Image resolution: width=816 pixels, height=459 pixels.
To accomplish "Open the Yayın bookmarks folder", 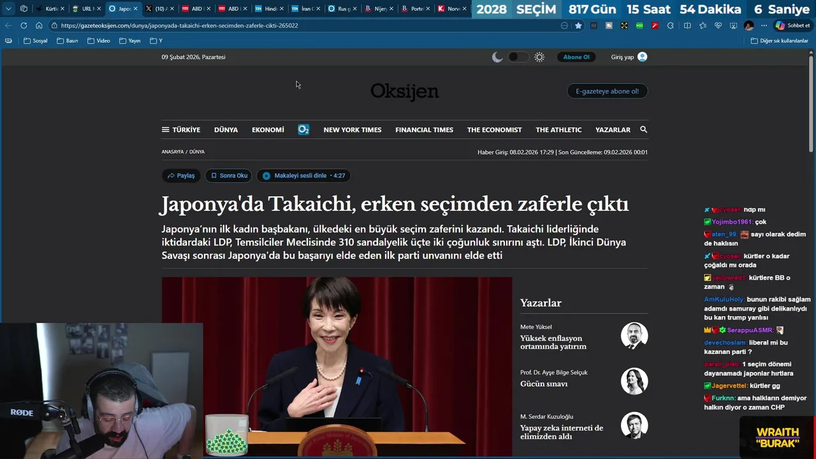I will [130, 41].
